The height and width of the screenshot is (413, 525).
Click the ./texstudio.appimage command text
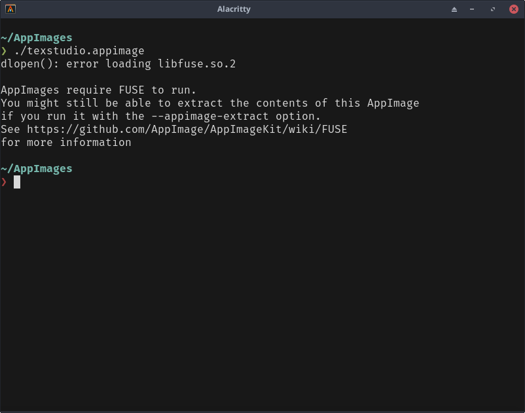[79, 51]
